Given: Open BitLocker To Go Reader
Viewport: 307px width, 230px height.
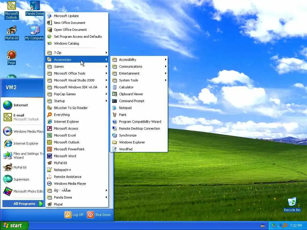Looking at the screenshot, I should pos(77,108).
